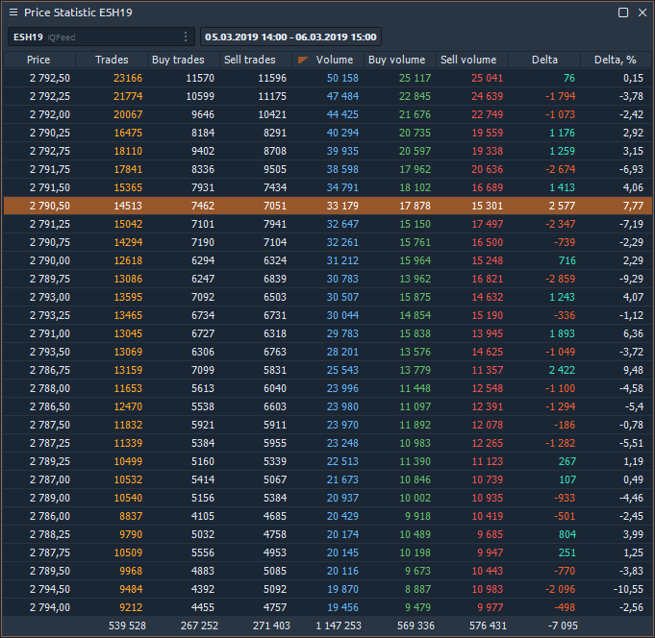Sort by the Trades column header

coord(112,61)
